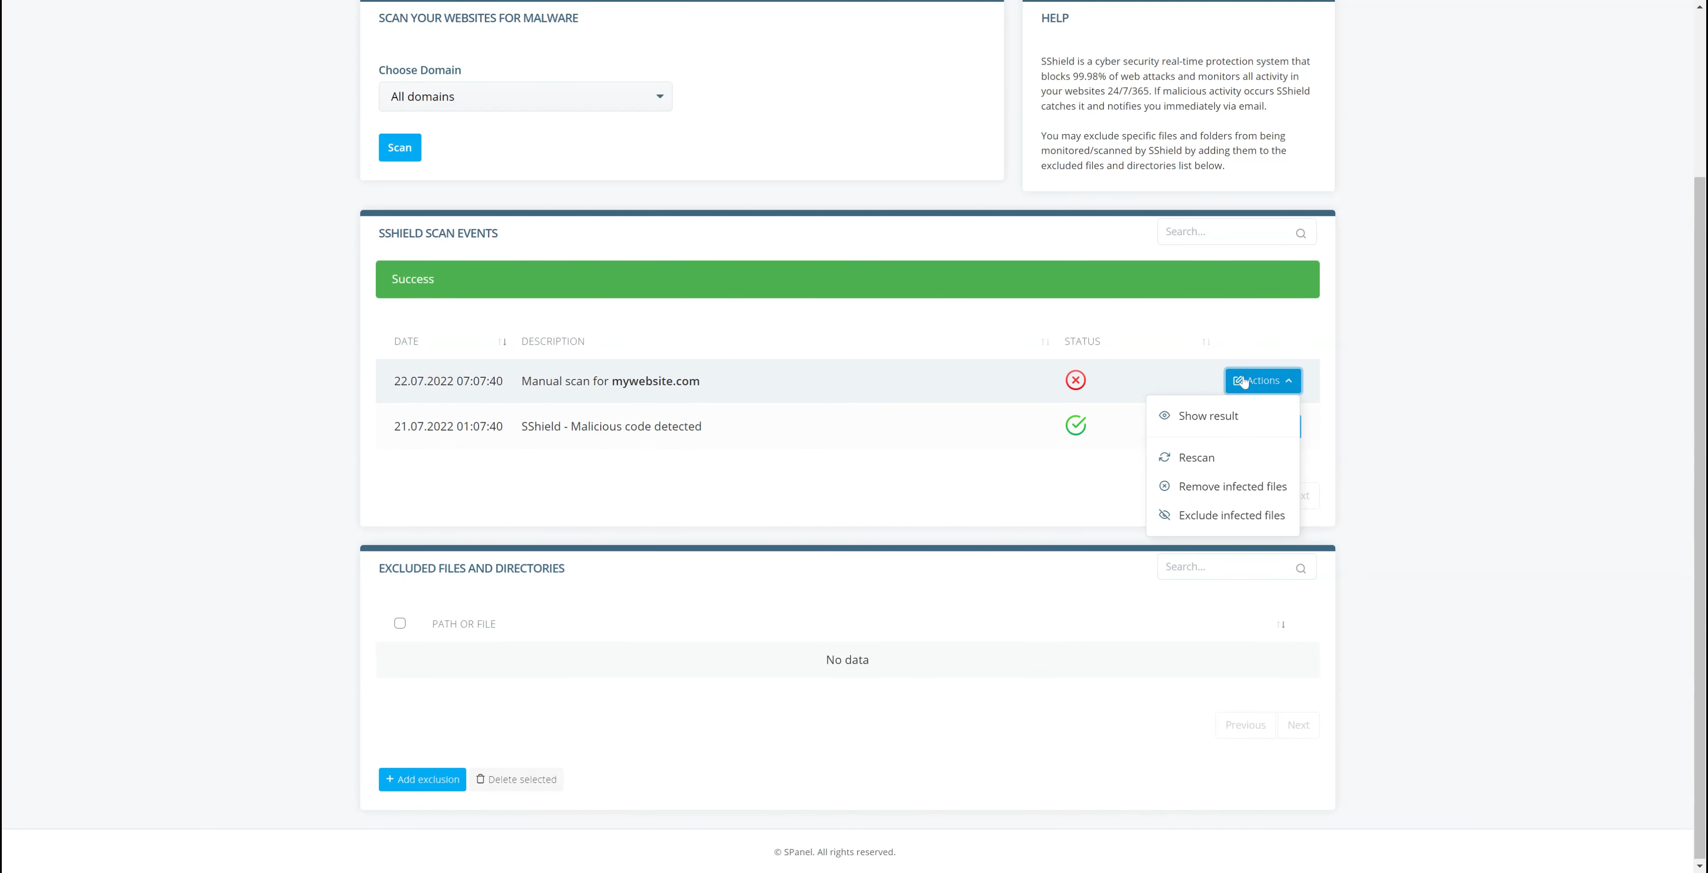
Task: Click the date 21.07.2022 01:07:40
Action: 448,427
